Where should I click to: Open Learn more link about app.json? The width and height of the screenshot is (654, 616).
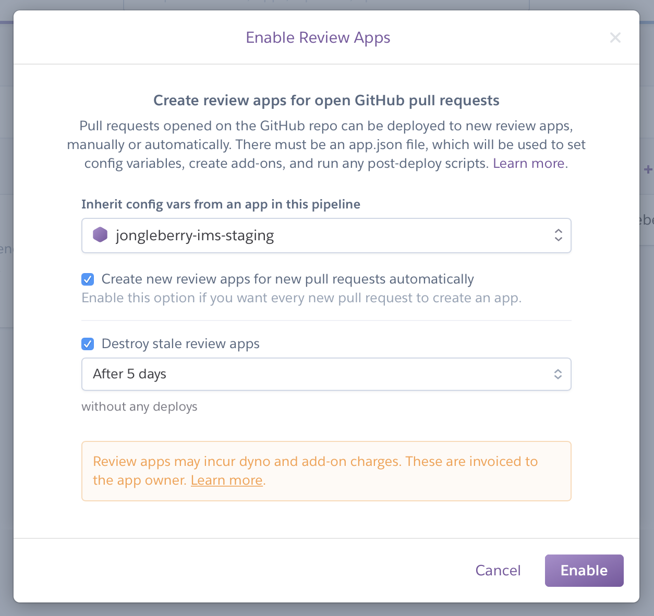point(528,164)
